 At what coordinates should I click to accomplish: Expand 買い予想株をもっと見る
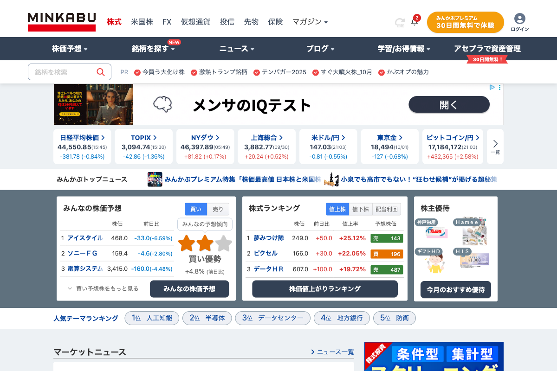(103, 288)
